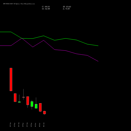Click the HYUNDAI 2140 CE Options chart title
Image resolution: width=131 pixels, height=131 pixels.
click(19, 4)
